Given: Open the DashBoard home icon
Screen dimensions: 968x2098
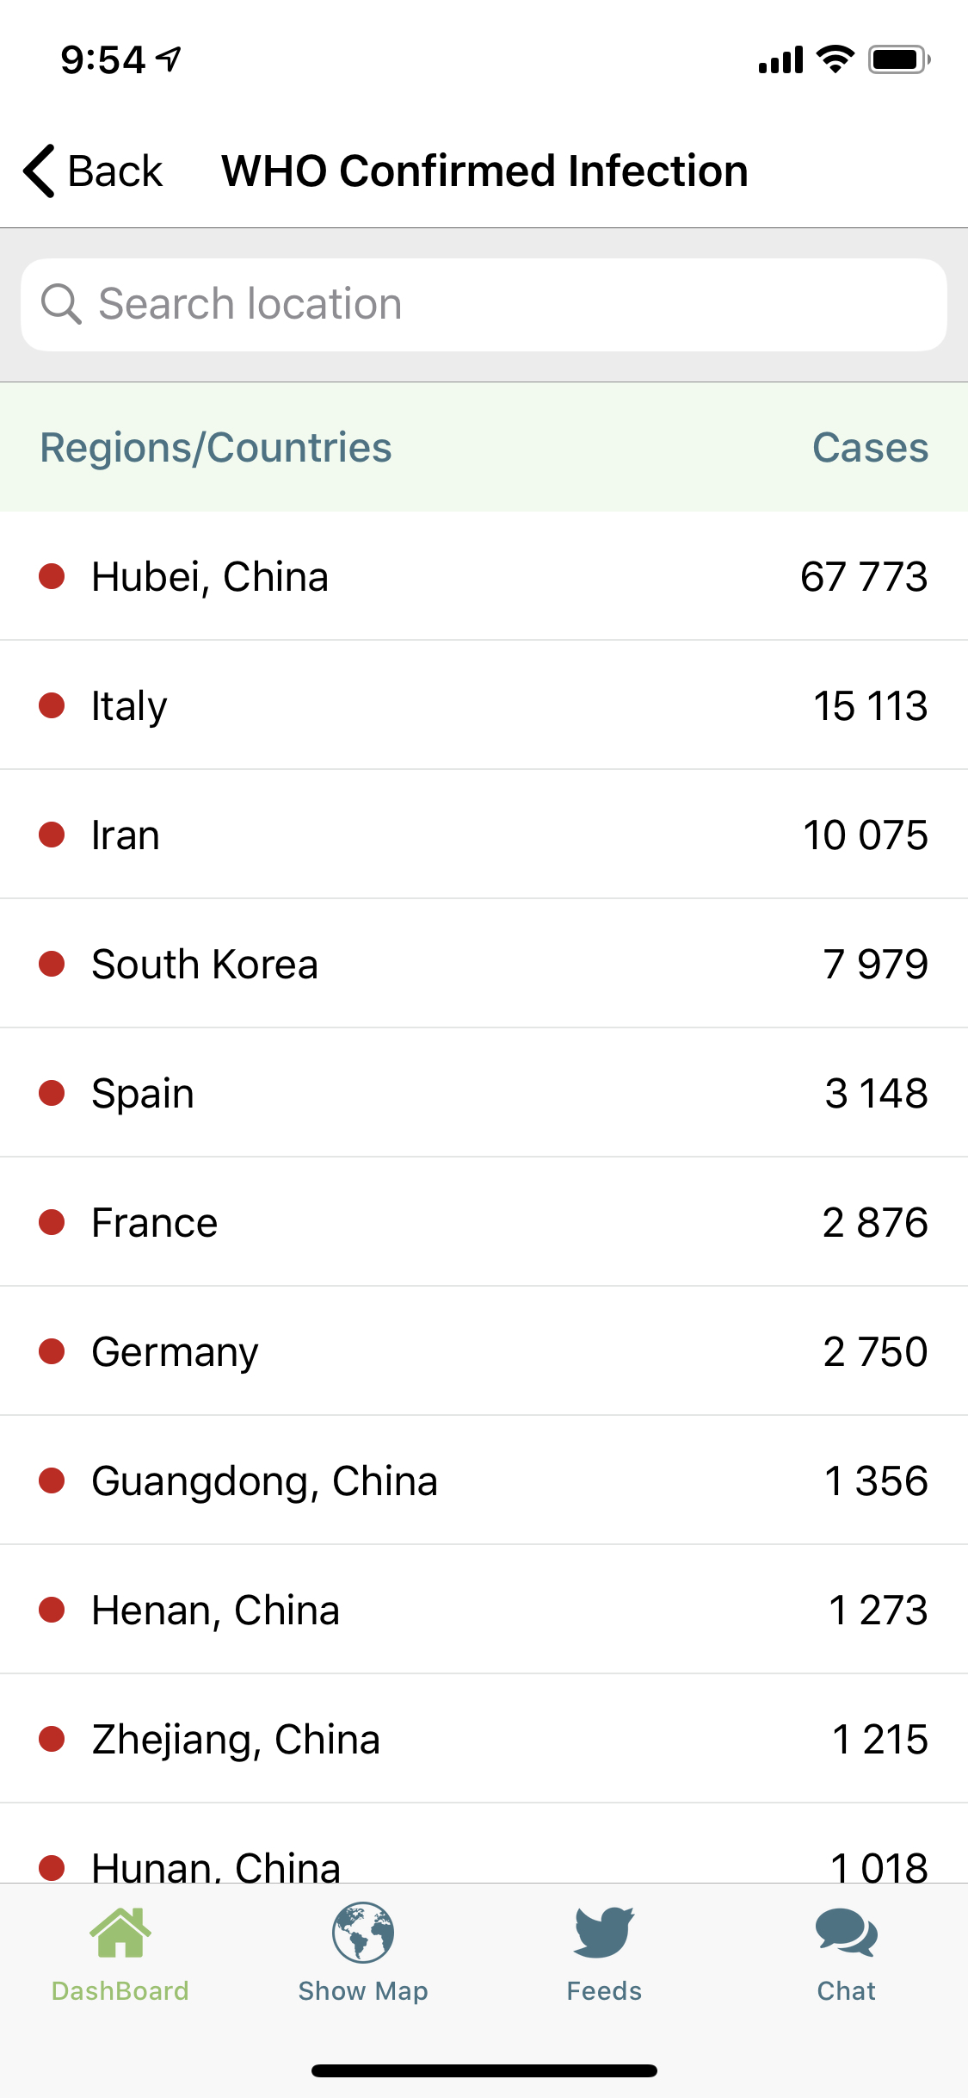Looking at the screenshot, I should pos(120,1933).
